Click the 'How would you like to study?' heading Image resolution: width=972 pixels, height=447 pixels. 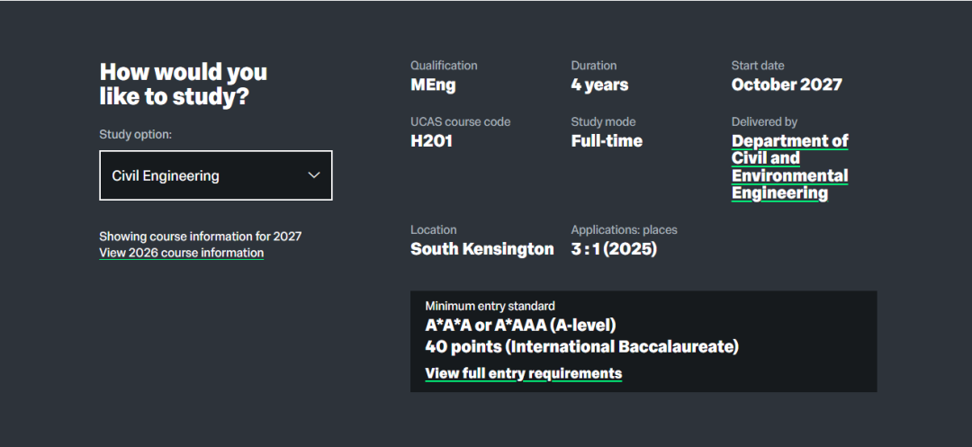pos(184,85)
